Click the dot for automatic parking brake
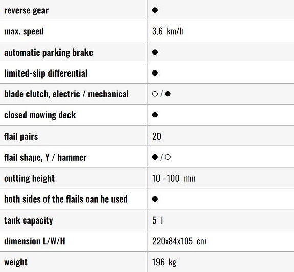294x272 pixels. click(x=155, y=52)
